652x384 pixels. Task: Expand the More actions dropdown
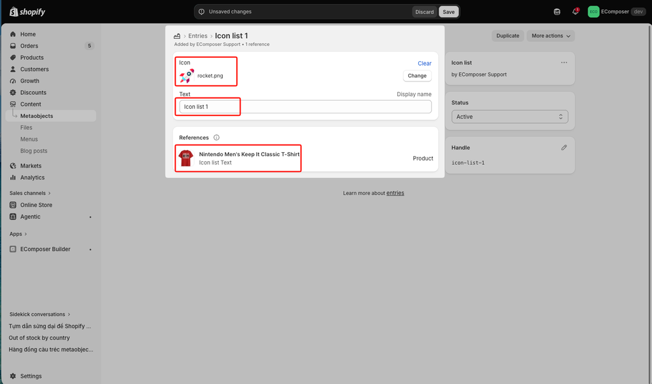coord(551,36)
